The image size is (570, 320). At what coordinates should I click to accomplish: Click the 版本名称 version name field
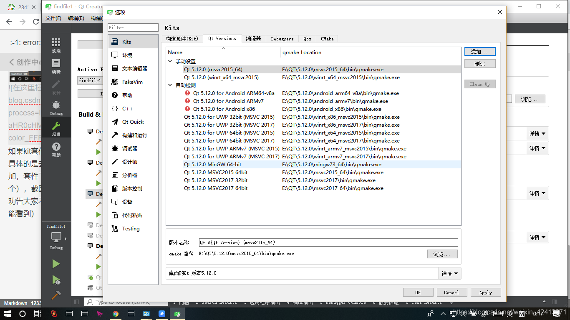(x=328, y=242)
